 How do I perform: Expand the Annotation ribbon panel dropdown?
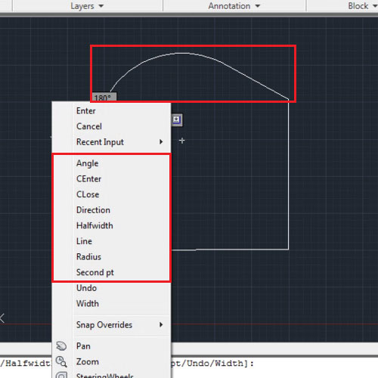click(234, 6)
